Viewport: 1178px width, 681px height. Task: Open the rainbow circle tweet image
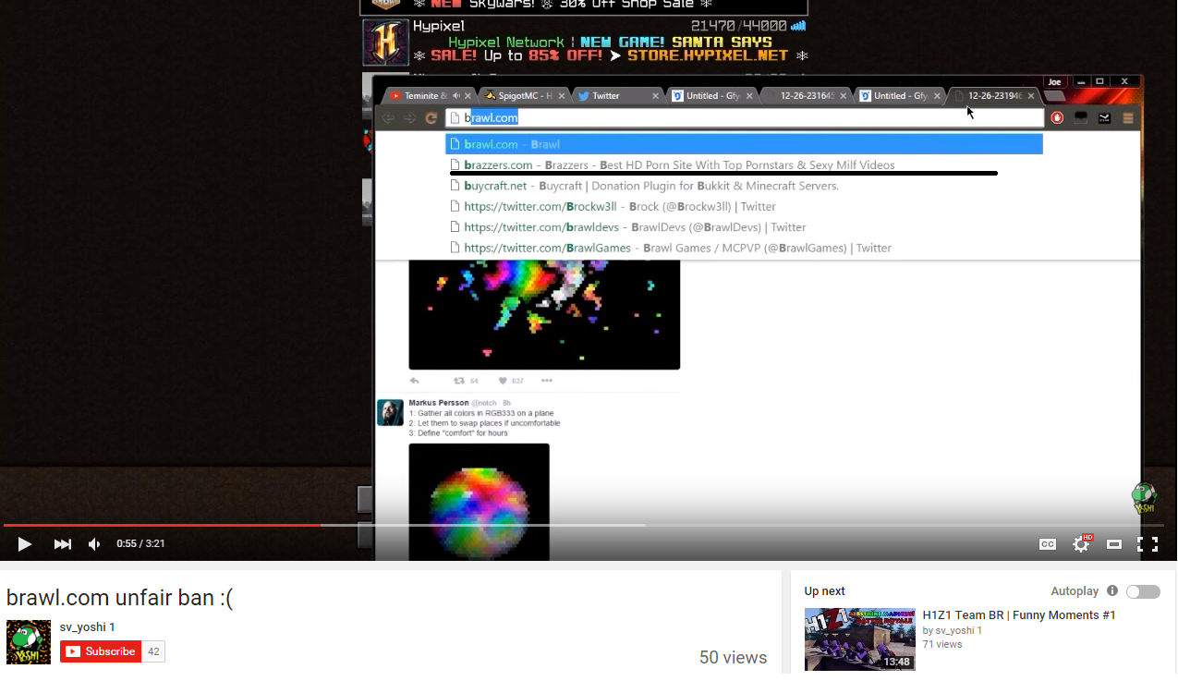pos(480,502)
